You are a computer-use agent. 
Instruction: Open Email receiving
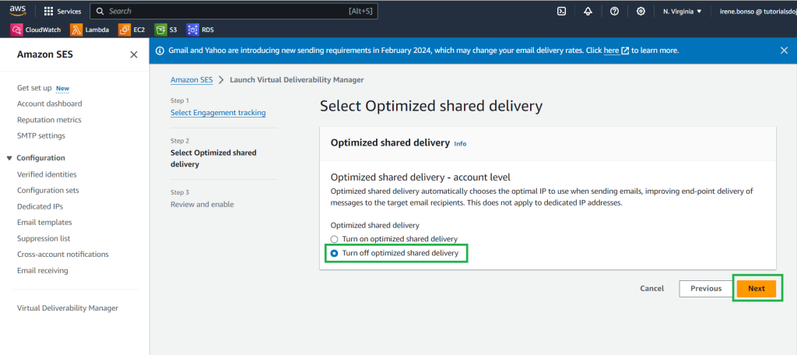[42, 271]
